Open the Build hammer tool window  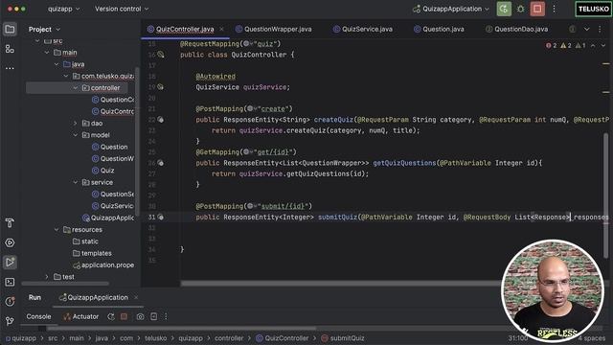click(x=10, y=223)
